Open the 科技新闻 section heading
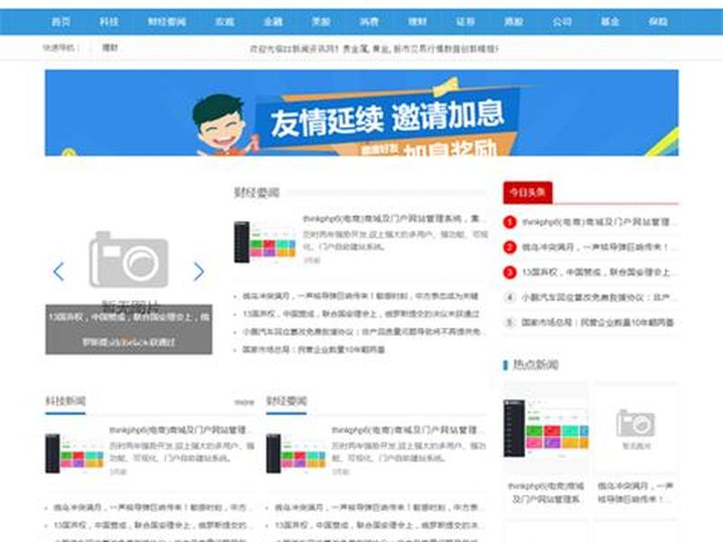 (x=65, y=400)
